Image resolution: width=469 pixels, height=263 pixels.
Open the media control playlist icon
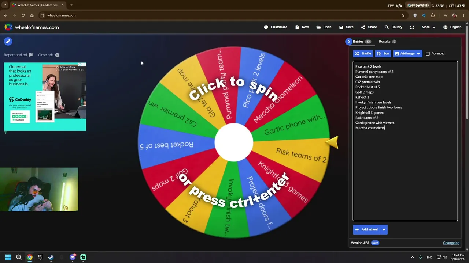pos(446,15)
